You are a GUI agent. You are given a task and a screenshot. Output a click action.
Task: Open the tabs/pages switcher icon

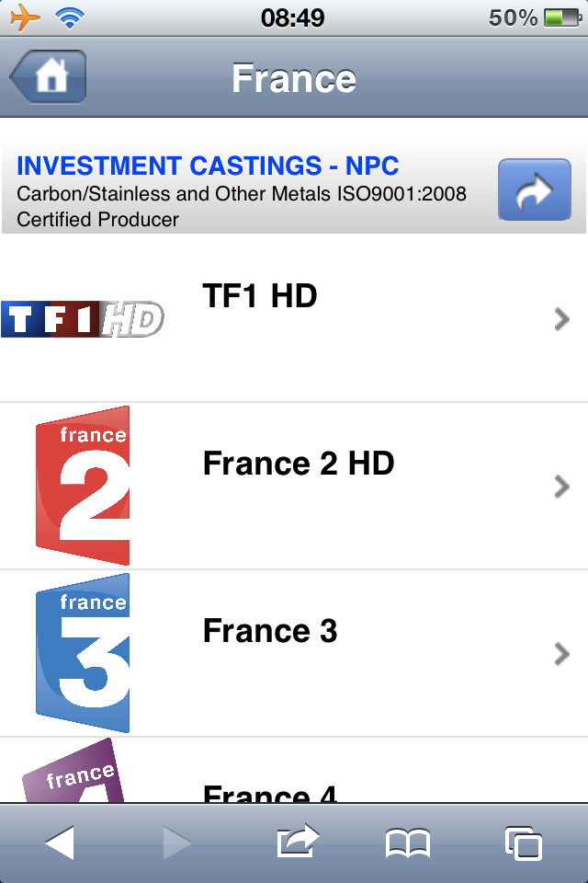click(x=524, y=842)
